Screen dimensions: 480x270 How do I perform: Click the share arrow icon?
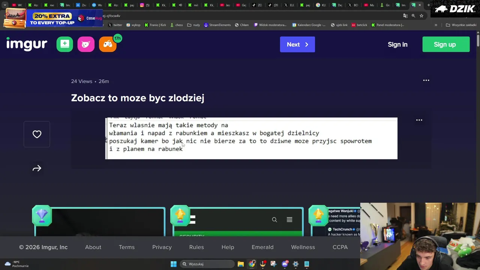[37, 168]
